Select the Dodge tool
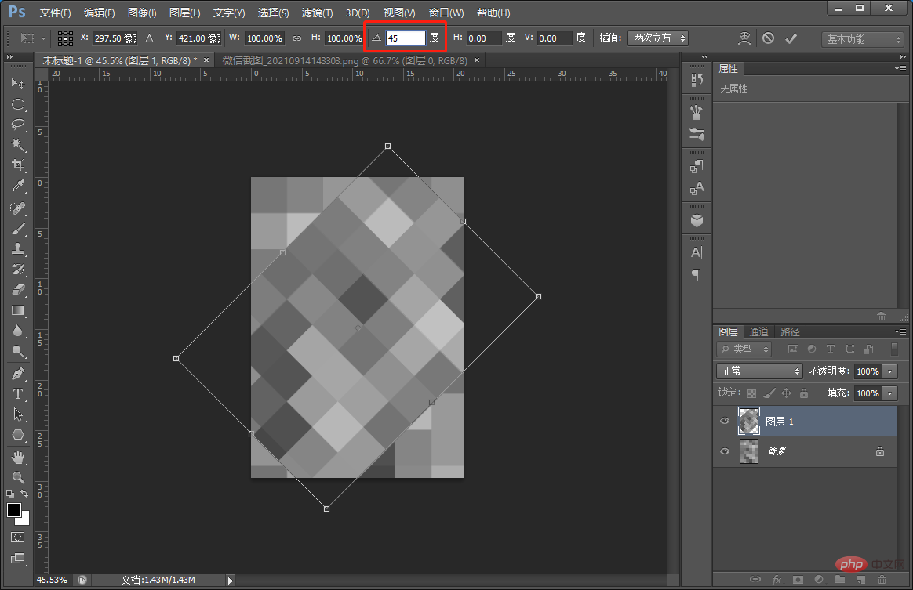Image resolution: width=913 pixels, height=590 pixels. 18,351
